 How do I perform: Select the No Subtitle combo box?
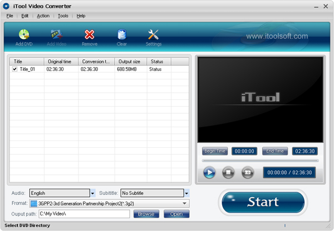click(152, 193)
